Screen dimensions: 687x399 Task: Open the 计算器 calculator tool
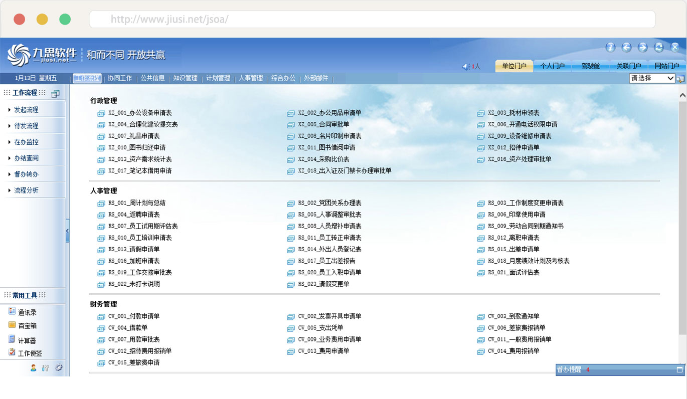(x=27, y=340)
